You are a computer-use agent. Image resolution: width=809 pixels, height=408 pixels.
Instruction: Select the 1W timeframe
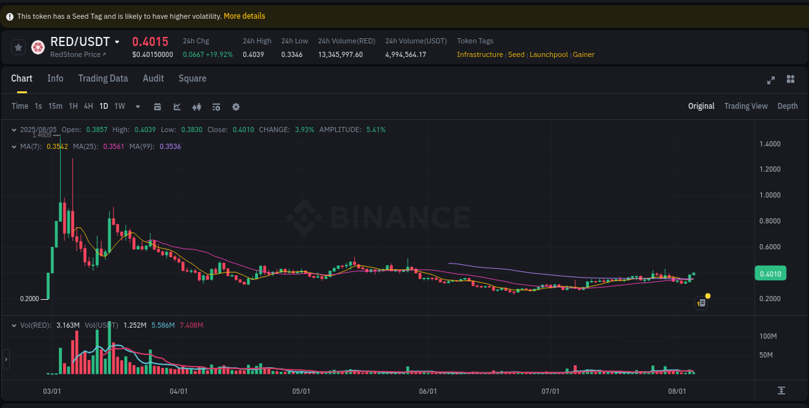pos(120,106)
